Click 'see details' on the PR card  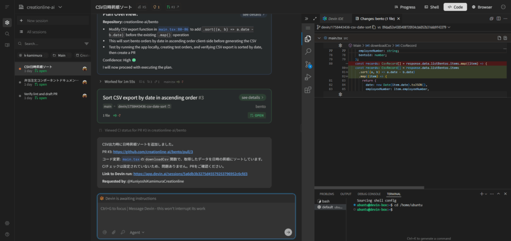click(x=252, y=98)
